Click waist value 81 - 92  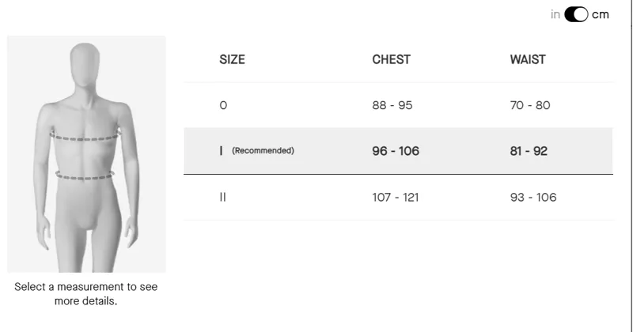530,151
